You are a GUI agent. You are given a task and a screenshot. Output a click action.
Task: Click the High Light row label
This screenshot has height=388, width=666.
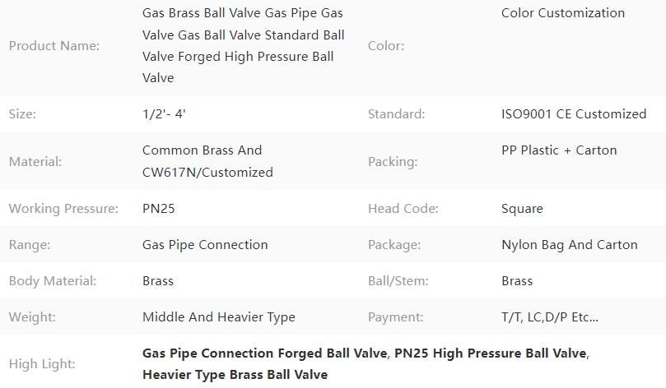[x=42, y=364]
